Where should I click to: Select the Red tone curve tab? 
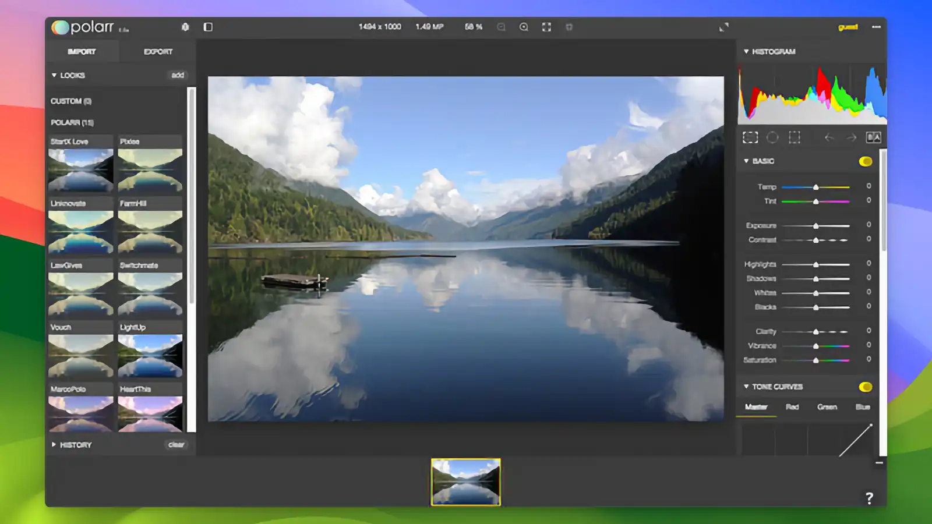pos(792,407)
